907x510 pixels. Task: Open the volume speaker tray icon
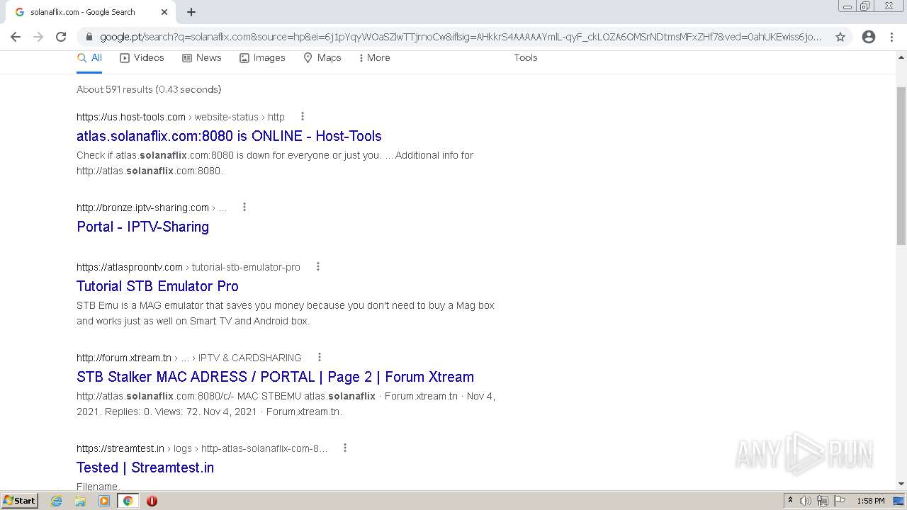[x=806, y=501]
